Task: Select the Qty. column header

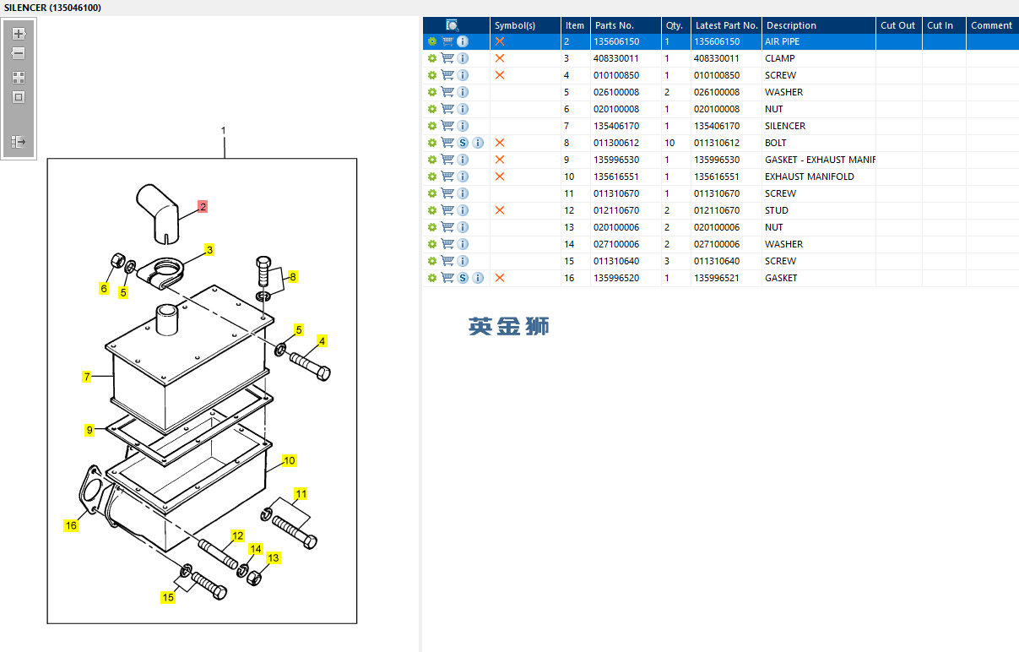Action: (674, 25)
